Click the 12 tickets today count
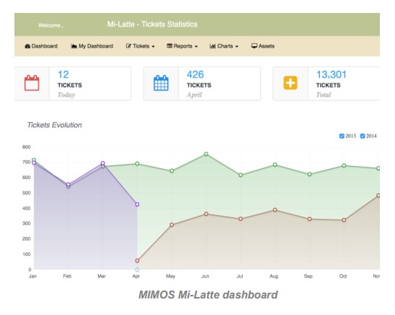This screenshot has height=315, width=395. click(63, 74)
